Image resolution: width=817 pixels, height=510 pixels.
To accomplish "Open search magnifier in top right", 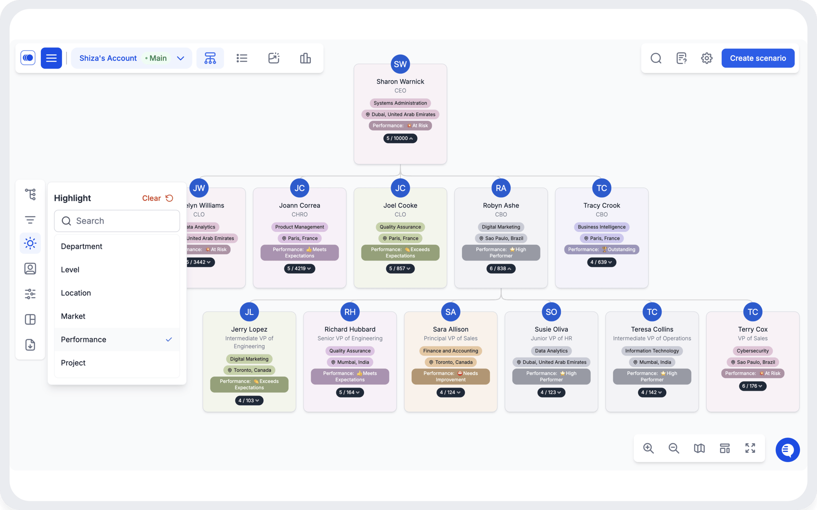I will (656, 58).
